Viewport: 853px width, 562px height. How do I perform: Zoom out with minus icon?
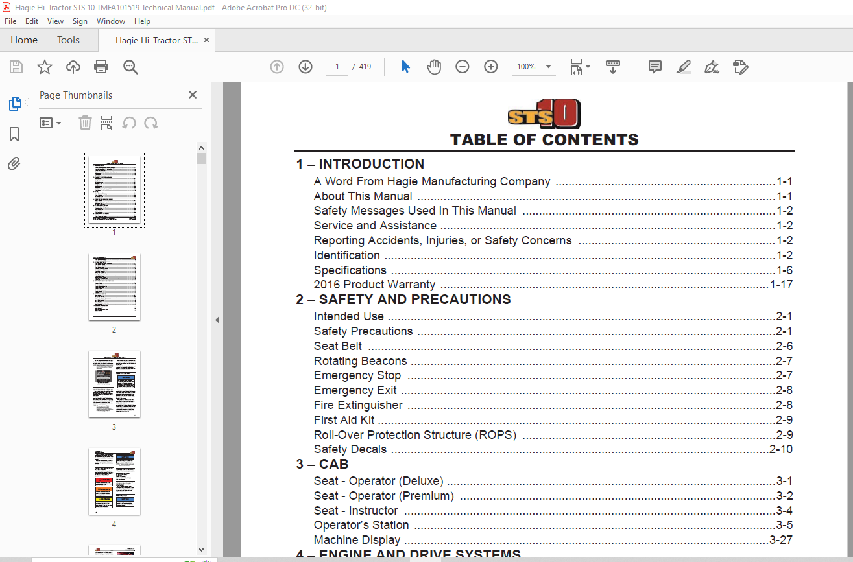(463, 67)
